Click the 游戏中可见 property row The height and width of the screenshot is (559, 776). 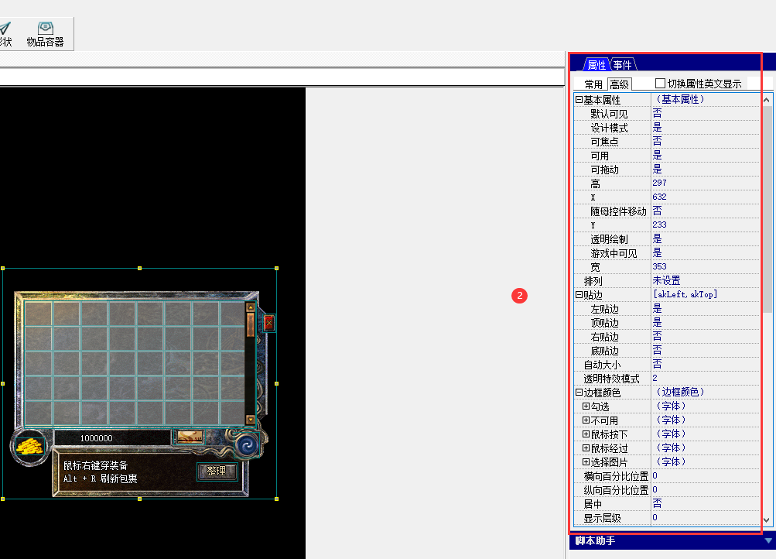point(667,253)
